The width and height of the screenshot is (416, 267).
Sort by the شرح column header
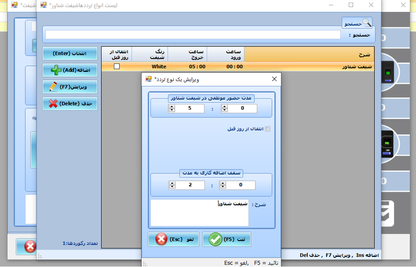pos(309,54)
